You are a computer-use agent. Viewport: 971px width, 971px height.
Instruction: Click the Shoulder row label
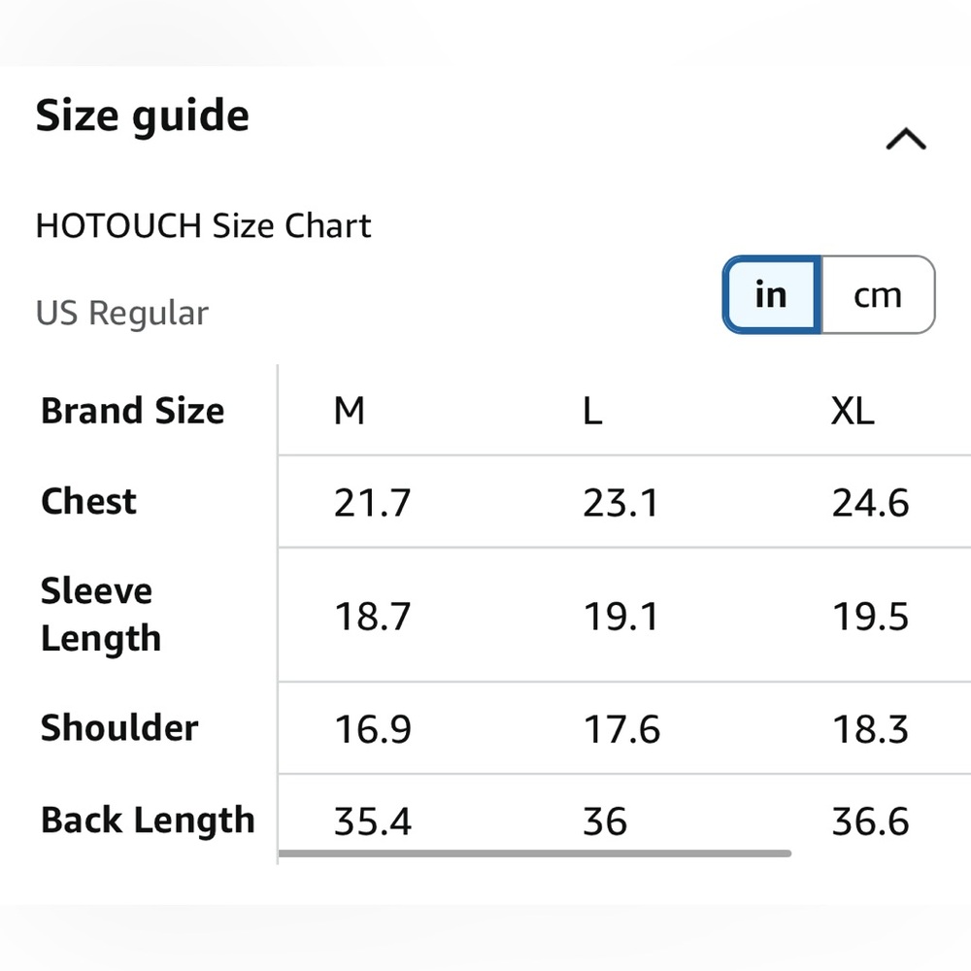coord(119,727)
